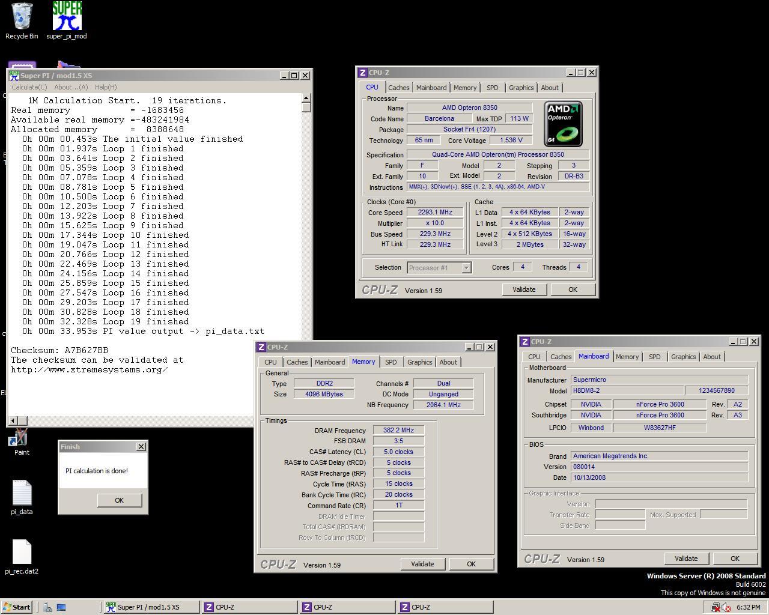Open SPD tab in CPU-Z timings window
The image size is (769, 615).
click(391, 362)
